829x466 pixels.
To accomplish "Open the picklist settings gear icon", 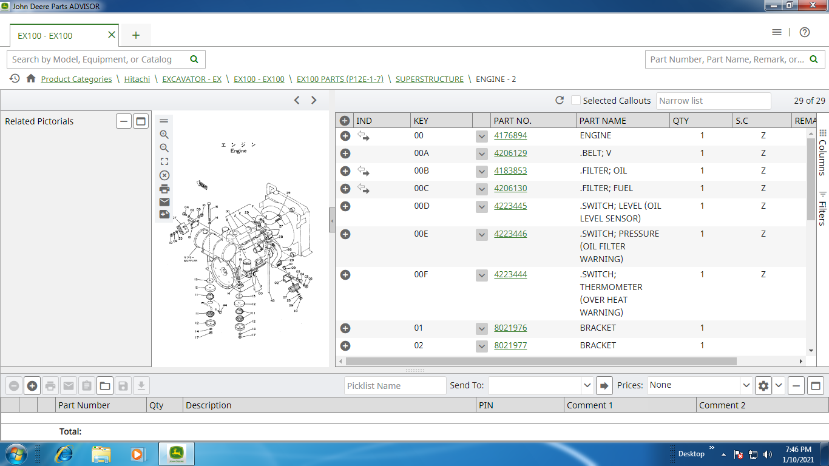I will [763, 385].
